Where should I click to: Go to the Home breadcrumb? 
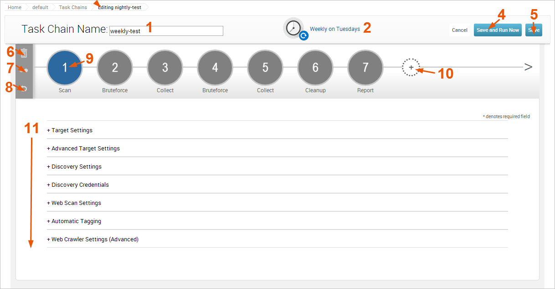click(15, 7)
